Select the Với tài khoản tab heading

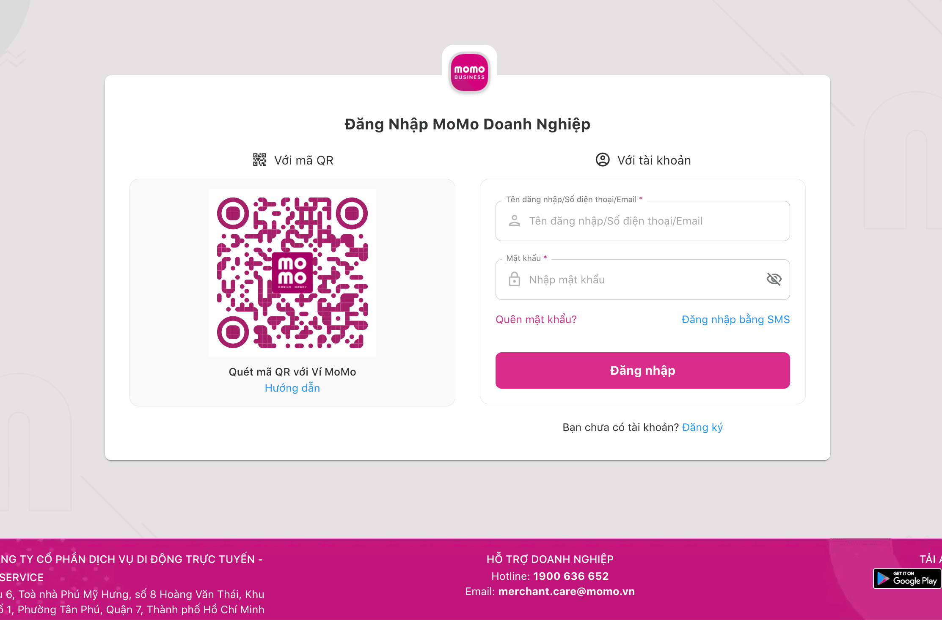click(x=643, y=160)
